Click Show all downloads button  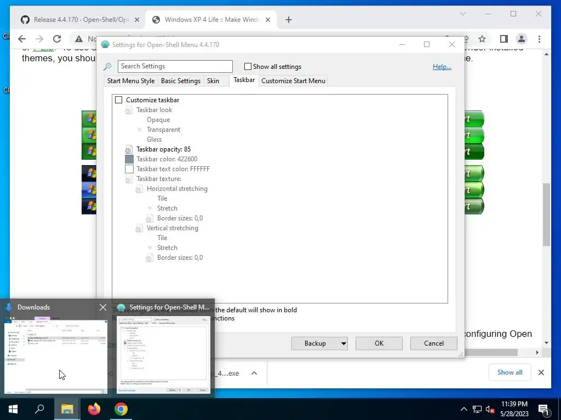[510, 372]
